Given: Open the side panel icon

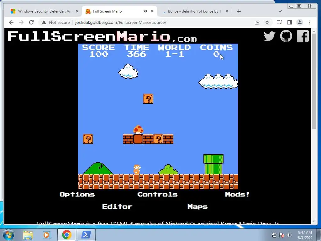Looking at the screenshot, I should click(x=289, y=22).
